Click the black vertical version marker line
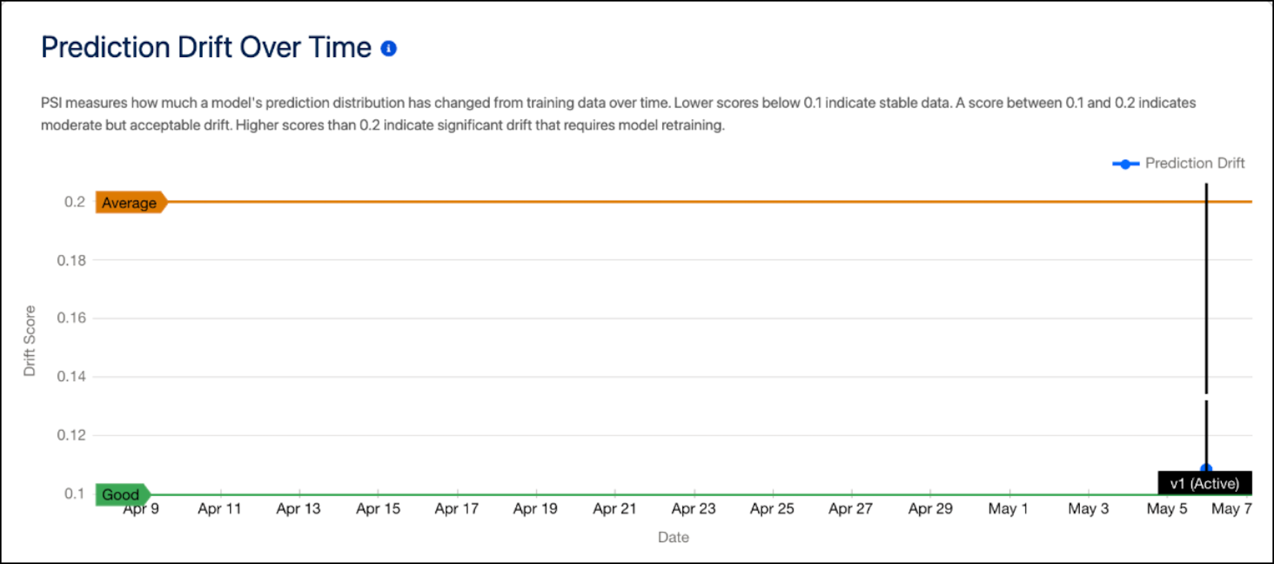Viewport: 1274px width, 564px height. tap(1206, 288)
